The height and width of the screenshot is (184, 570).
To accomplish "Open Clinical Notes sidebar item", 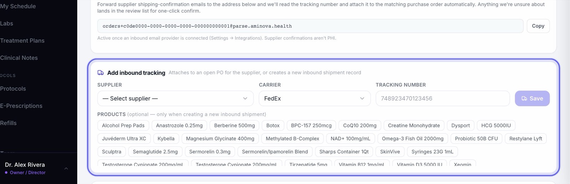I will coord(19,58).
